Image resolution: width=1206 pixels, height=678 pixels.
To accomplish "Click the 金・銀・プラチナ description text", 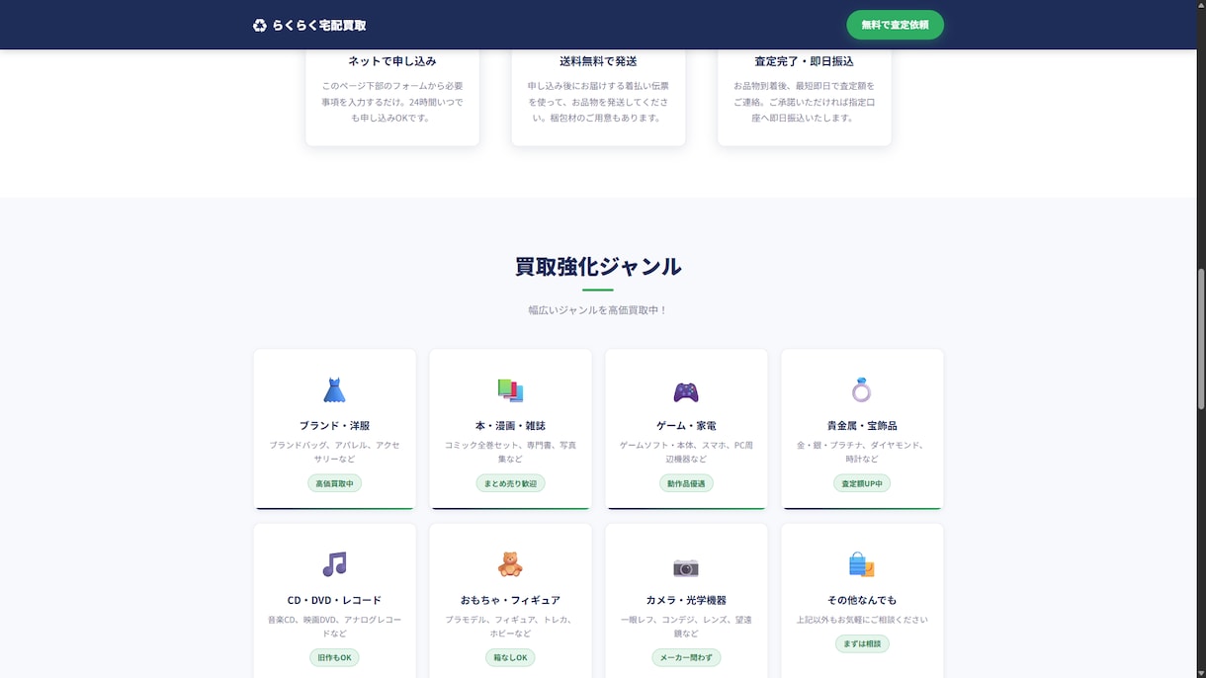I will (862, 453).
